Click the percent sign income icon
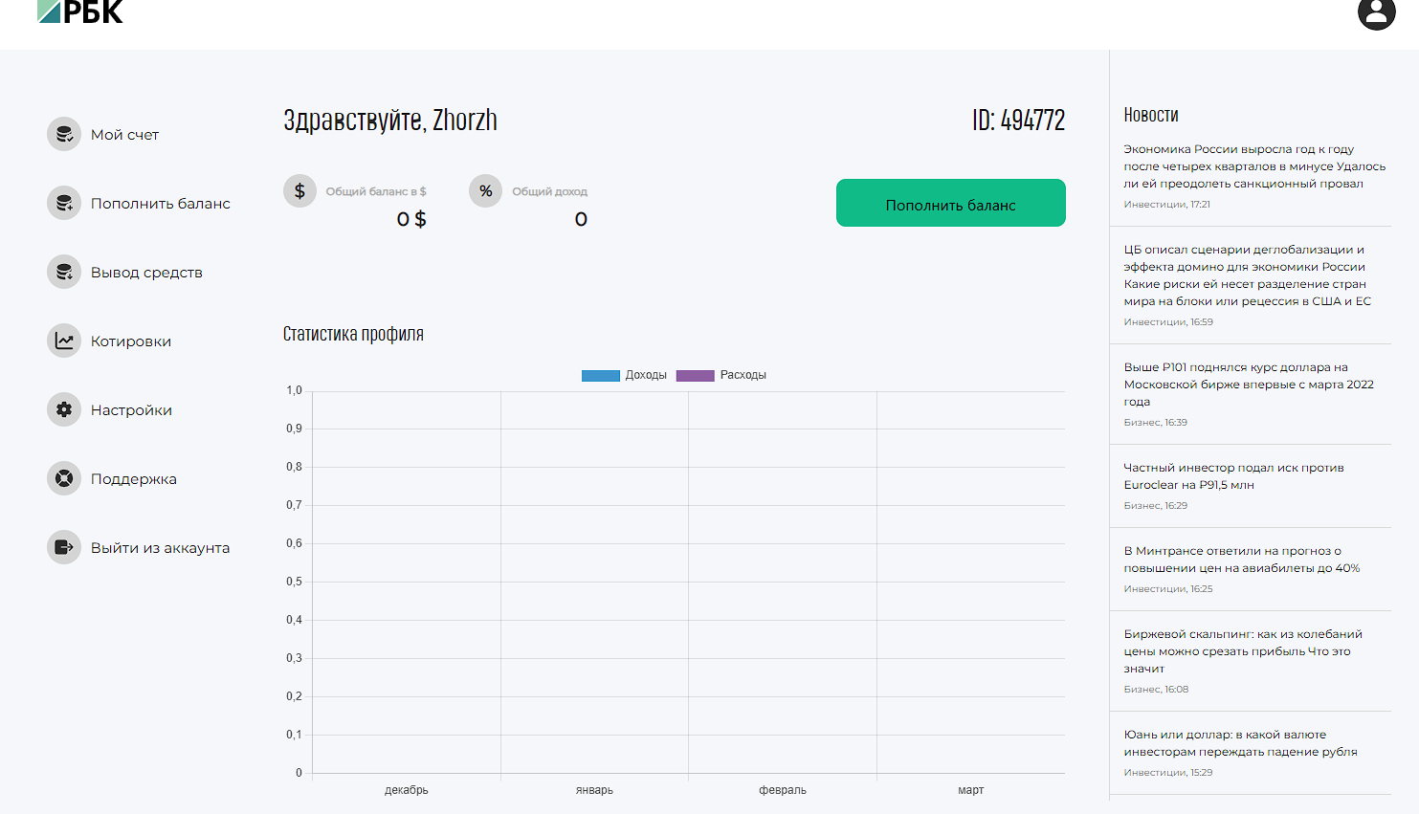The height and width of the screenshot is (814, 1419). 486,191
